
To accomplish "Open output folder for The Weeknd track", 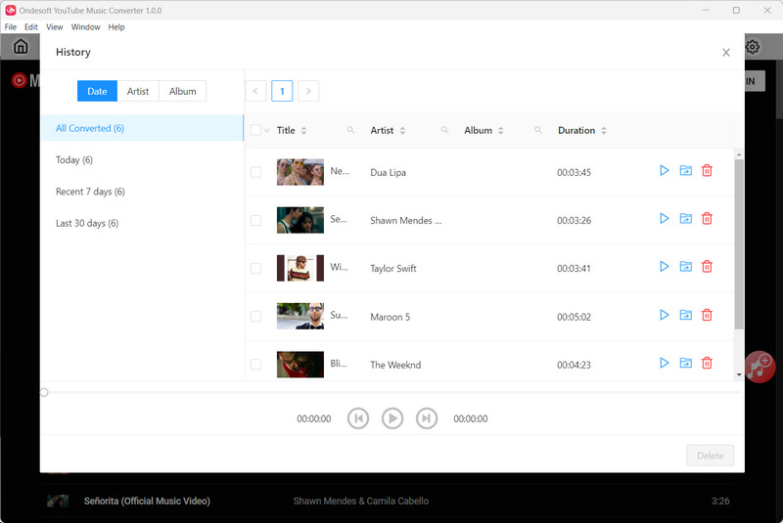I will pos(686,363).
